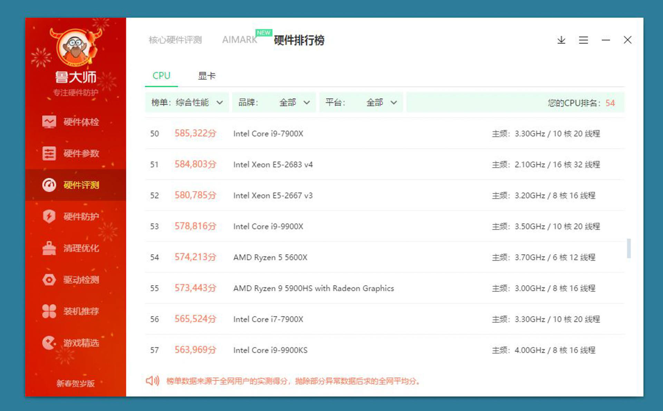The image size is (663, 411).
Task: Click the 硬件体检 monitor icon
Action: (49, 122)
